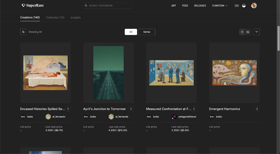This screenshot has width=280, height=154.
Task: Click the April's Junction to Tomorrow title
Action: click(104, 109)
